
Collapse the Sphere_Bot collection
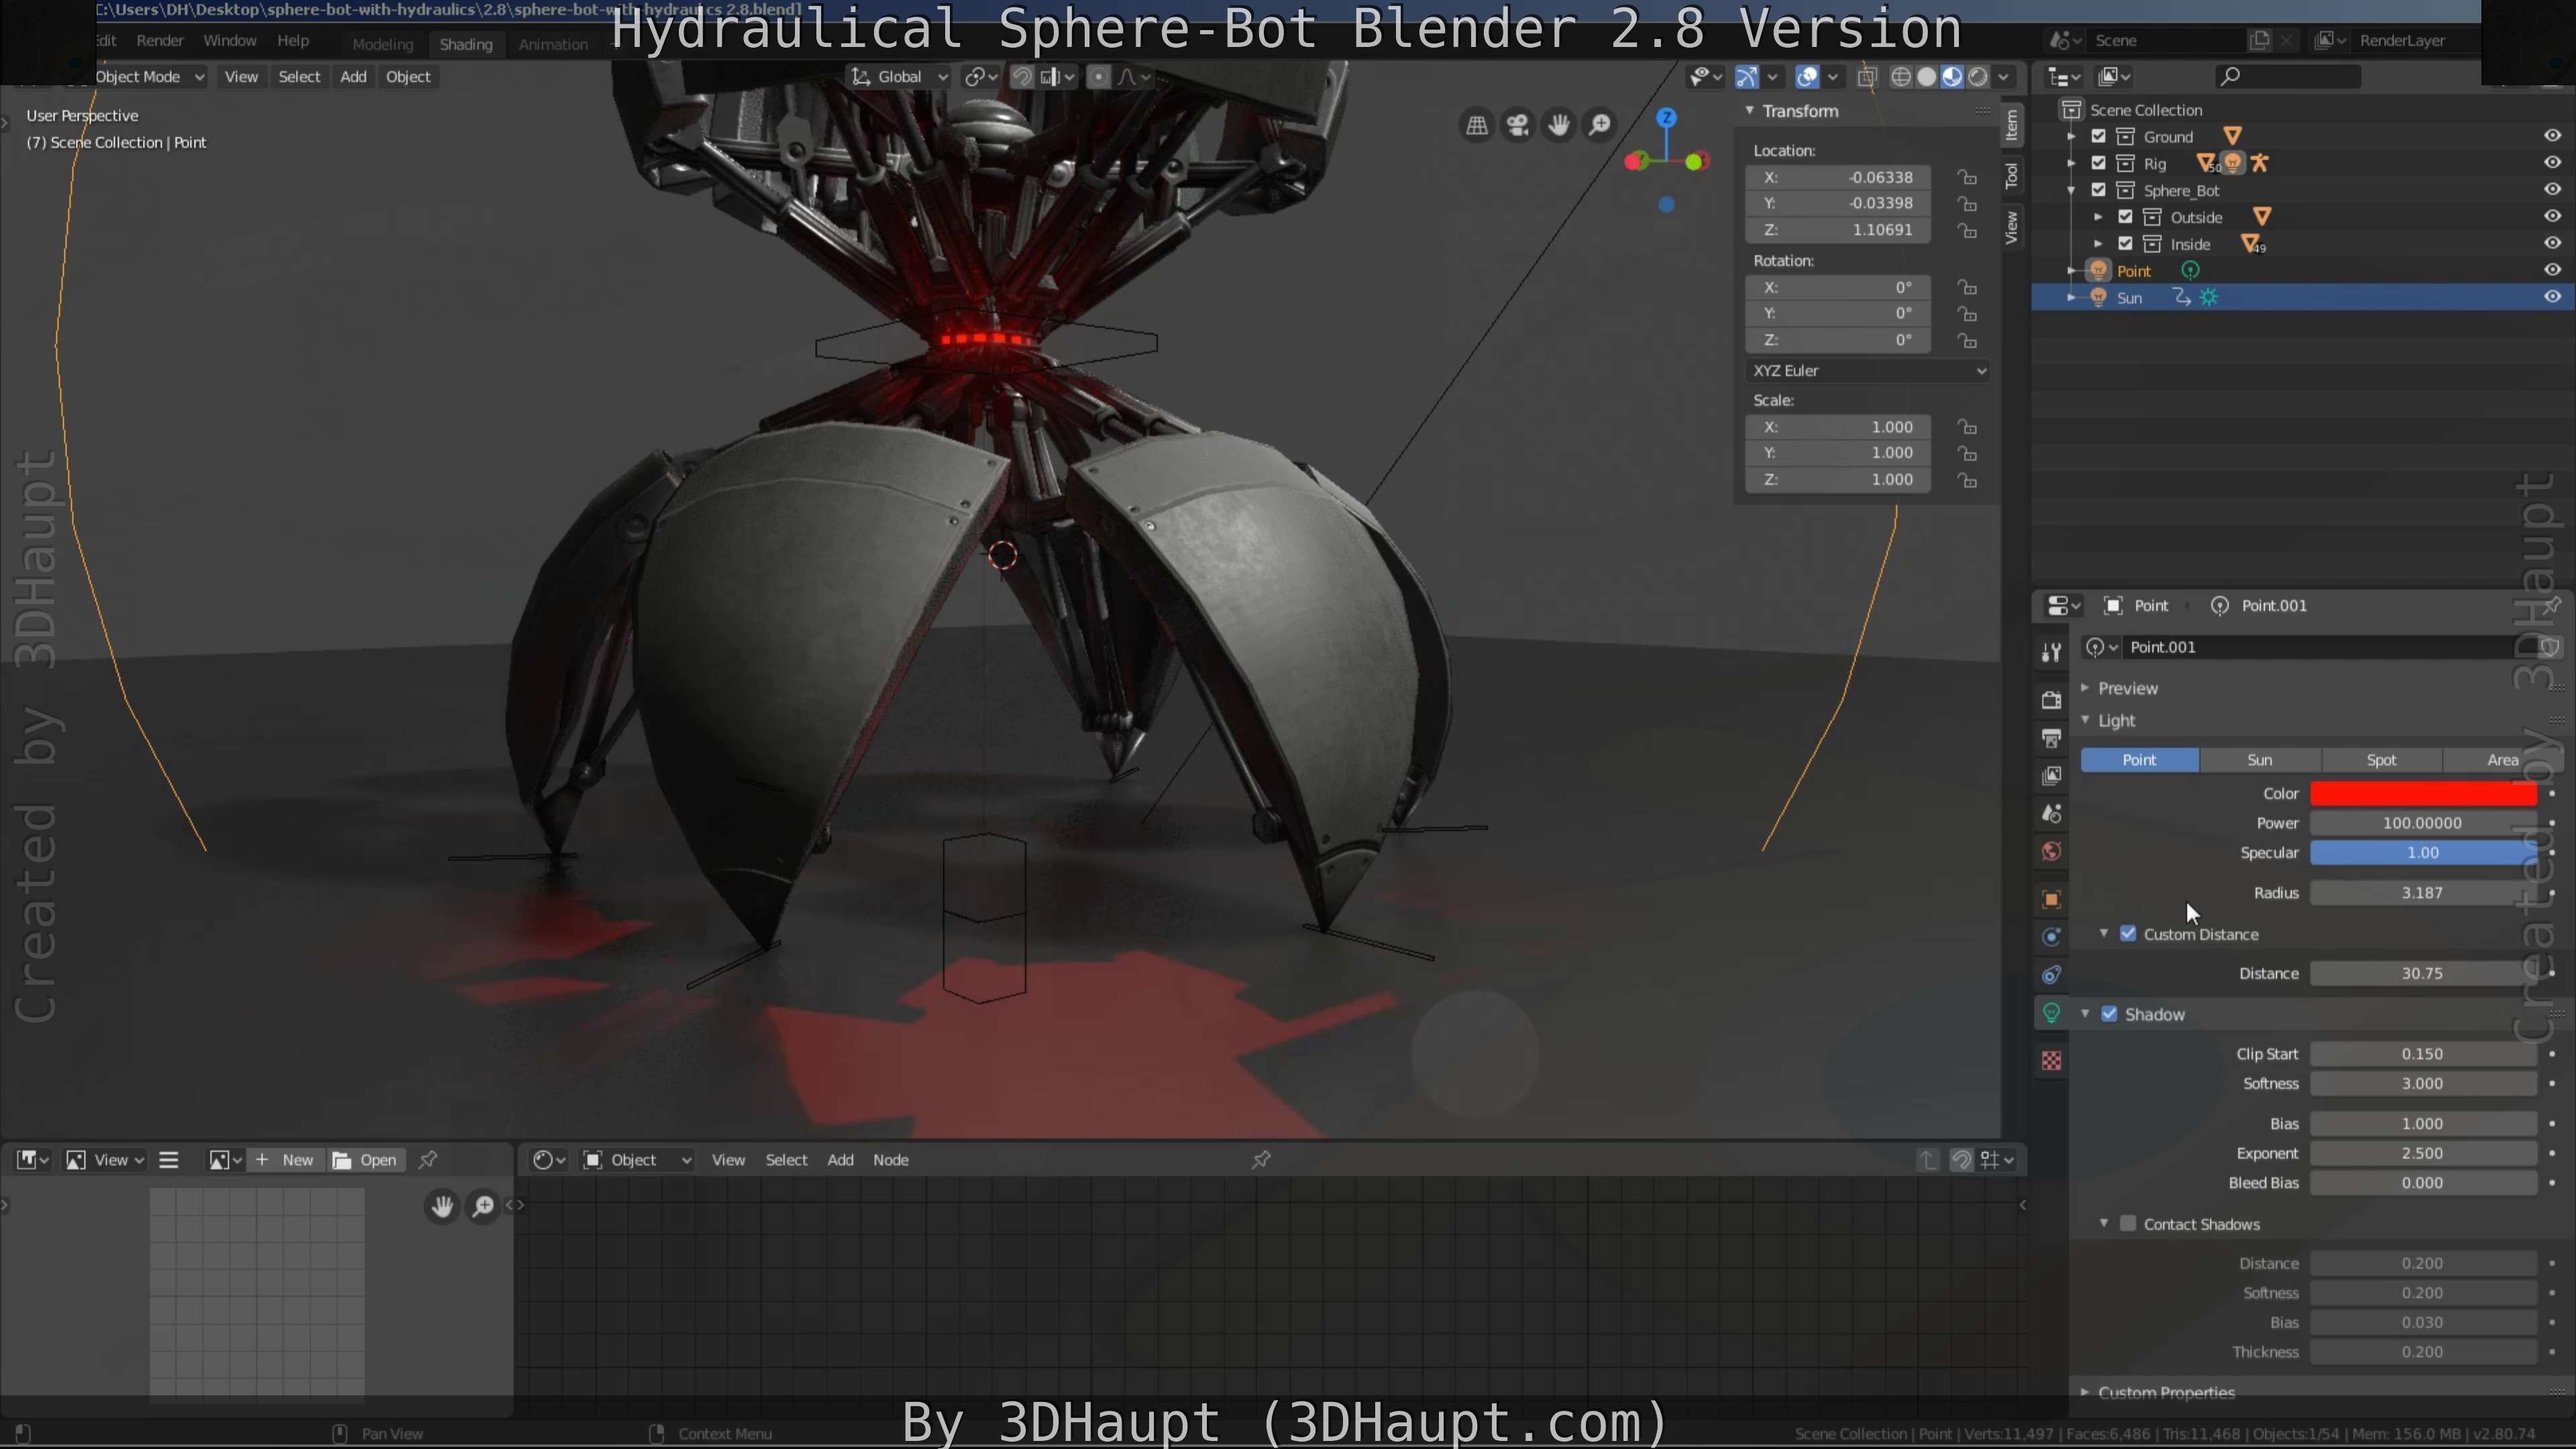(2071, 190)
